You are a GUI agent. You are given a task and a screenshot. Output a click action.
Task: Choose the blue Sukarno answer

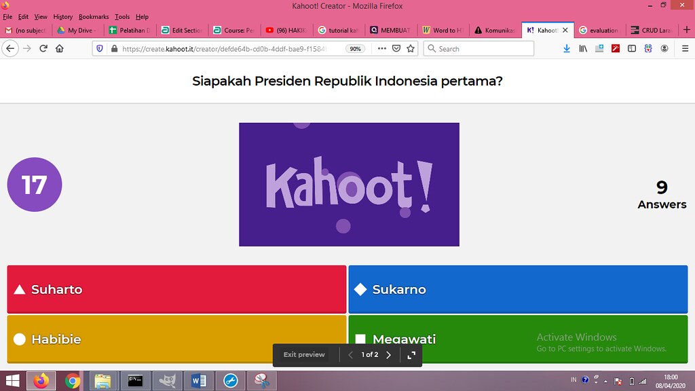pyautogui.click(x=518, y=289)
